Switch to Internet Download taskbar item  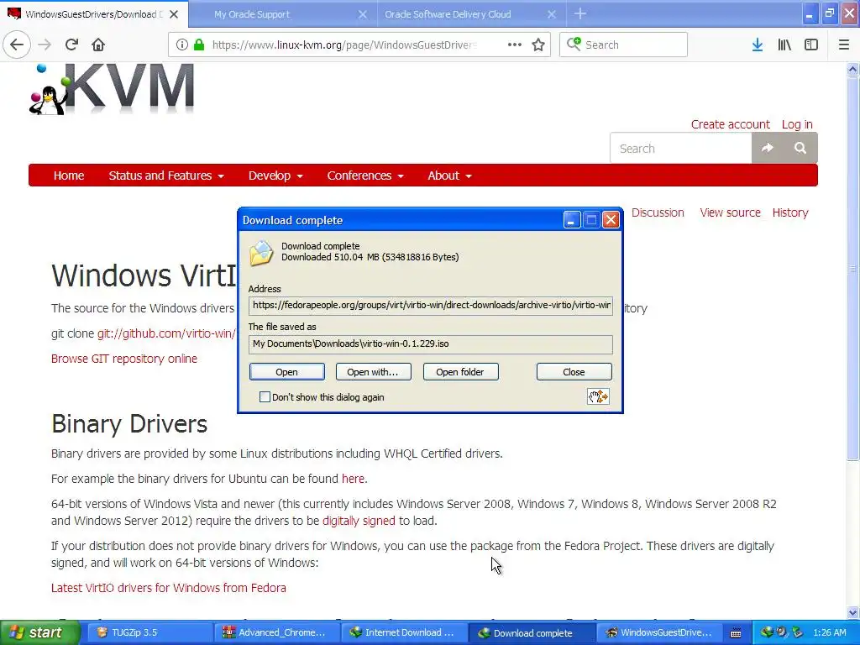coord(404,632)
